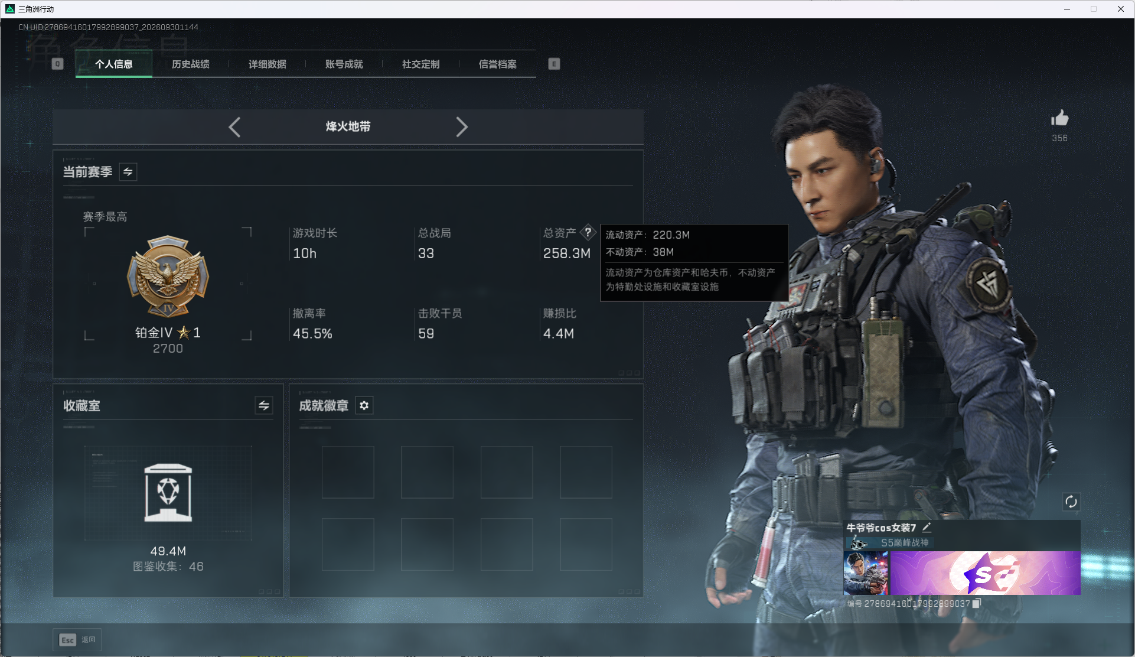Click the 356 likes count
Screen dimensions: 1135x657
pyautogui.click(x=1059, y=138)
